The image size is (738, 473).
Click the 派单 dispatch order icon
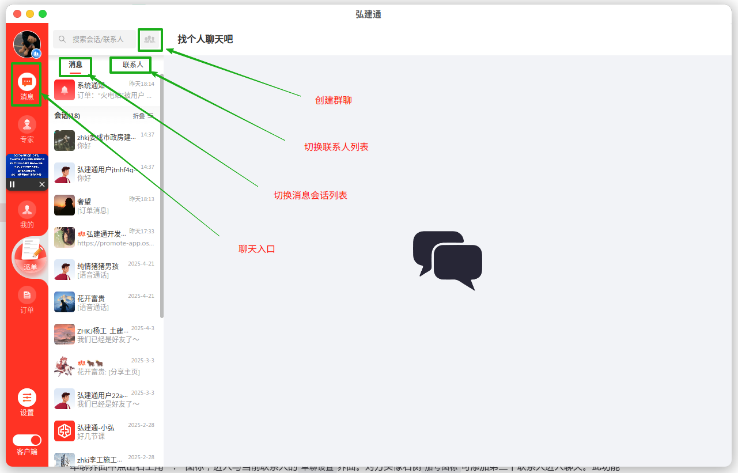[29, 255]
